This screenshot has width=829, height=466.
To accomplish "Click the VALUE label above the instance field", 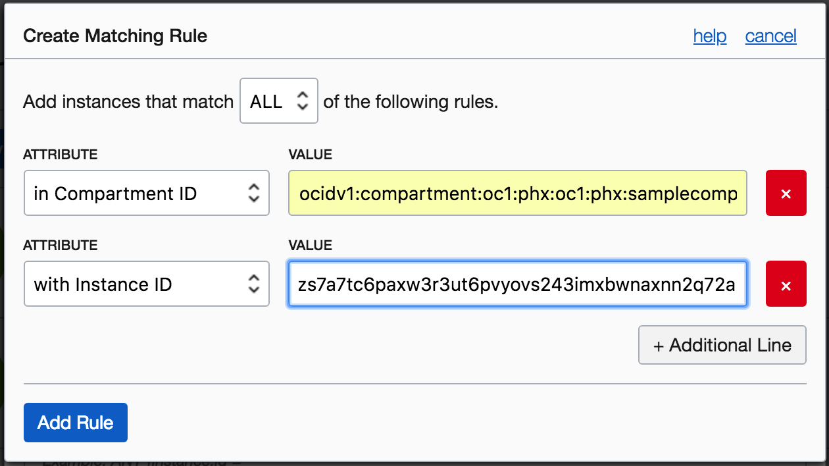I will pyautogui.click(x=310, y=246).
